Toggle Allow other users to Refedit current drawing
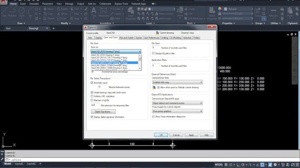 tap(158, 87)
